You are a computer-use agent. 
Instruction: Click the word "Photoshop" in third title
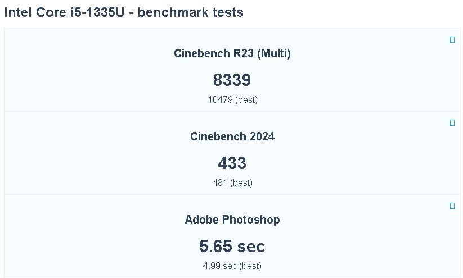[251, 220]
